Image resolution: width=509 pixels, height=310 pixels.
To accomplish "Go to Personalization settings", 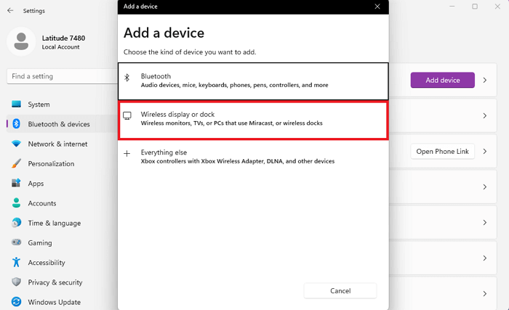I will [x=62, y=163].
